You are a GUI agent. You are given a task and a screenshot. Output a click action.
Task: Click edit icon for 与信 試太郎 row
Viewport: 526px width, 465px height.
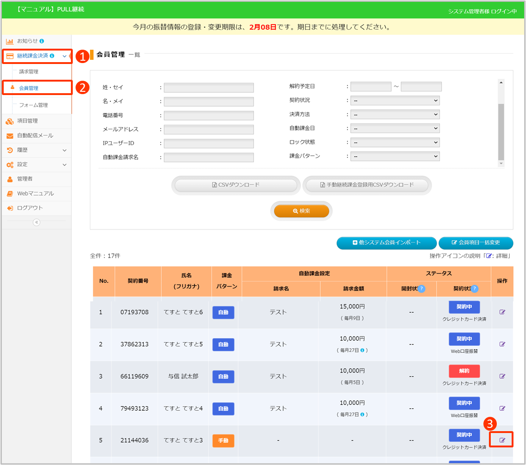point(502,376)
